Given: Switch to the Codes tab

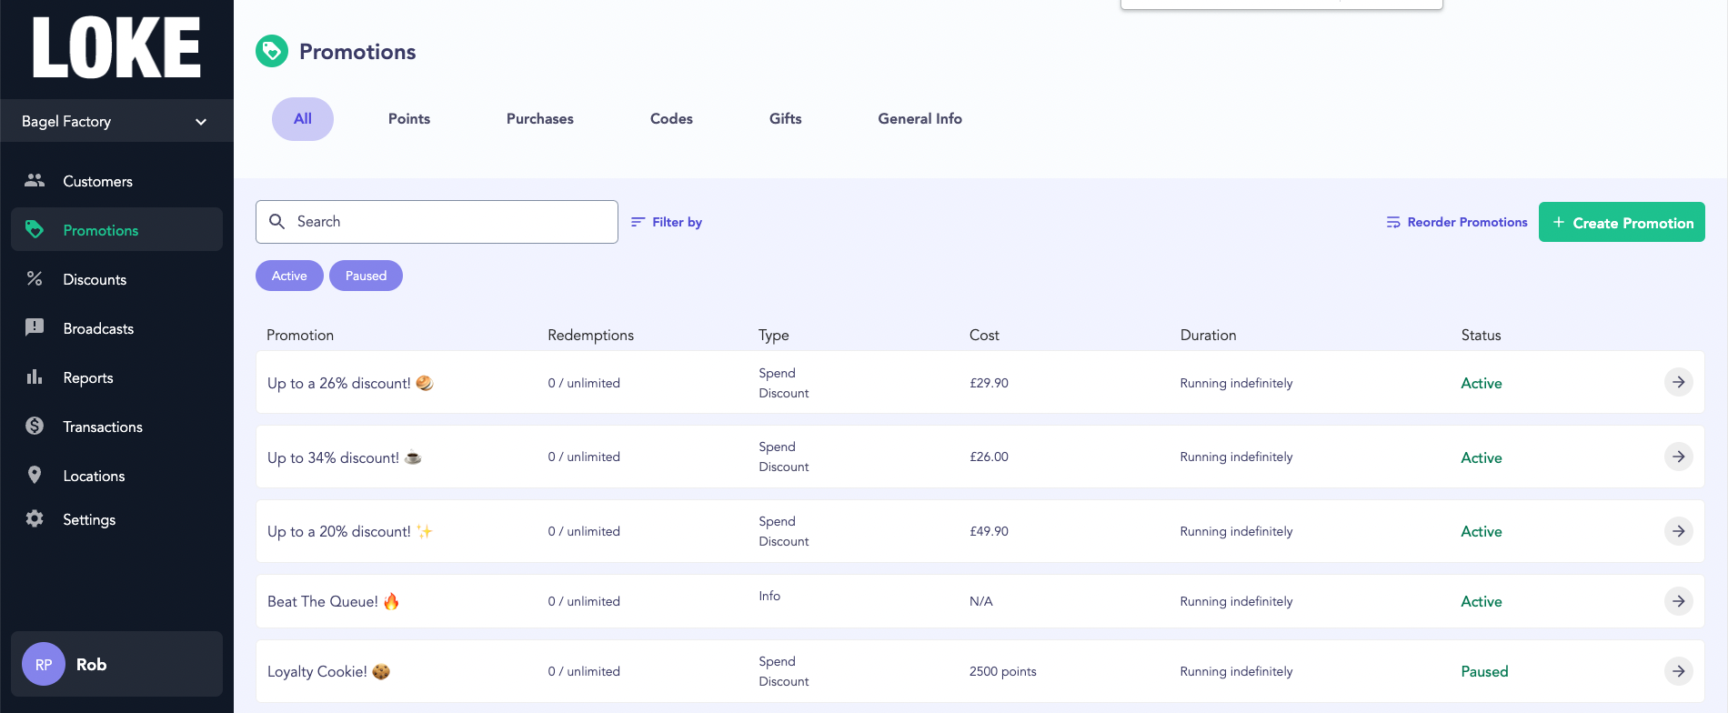Looking at the screenshot, I should pyautogui.click(x=671, y=119).
